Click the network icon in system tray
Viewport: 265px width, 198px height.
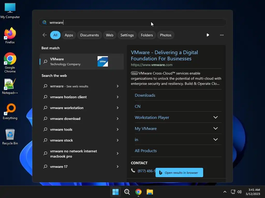[x=233, y=192]
